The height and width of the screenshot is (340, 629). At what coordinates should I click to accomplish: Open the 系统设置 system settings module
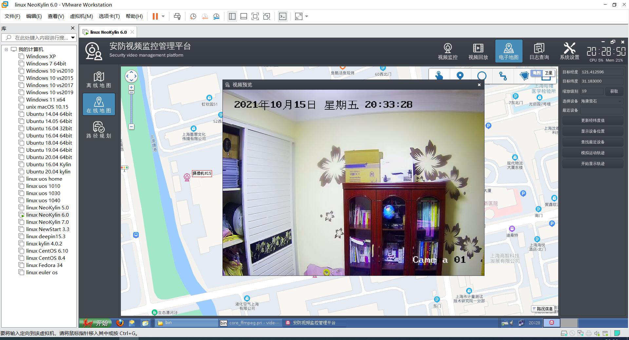click(x=569, y=51)
